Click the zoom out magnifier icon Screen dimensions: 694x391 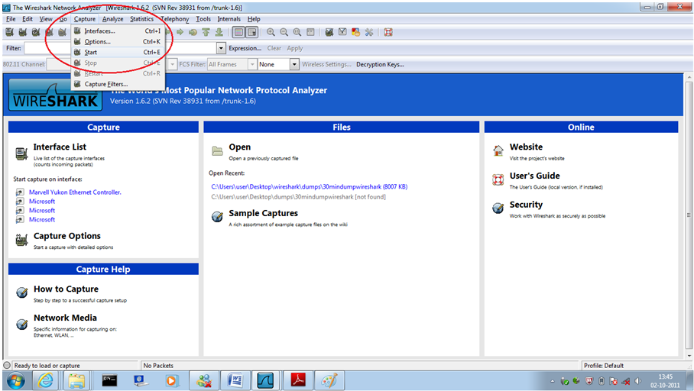(284, 32)
